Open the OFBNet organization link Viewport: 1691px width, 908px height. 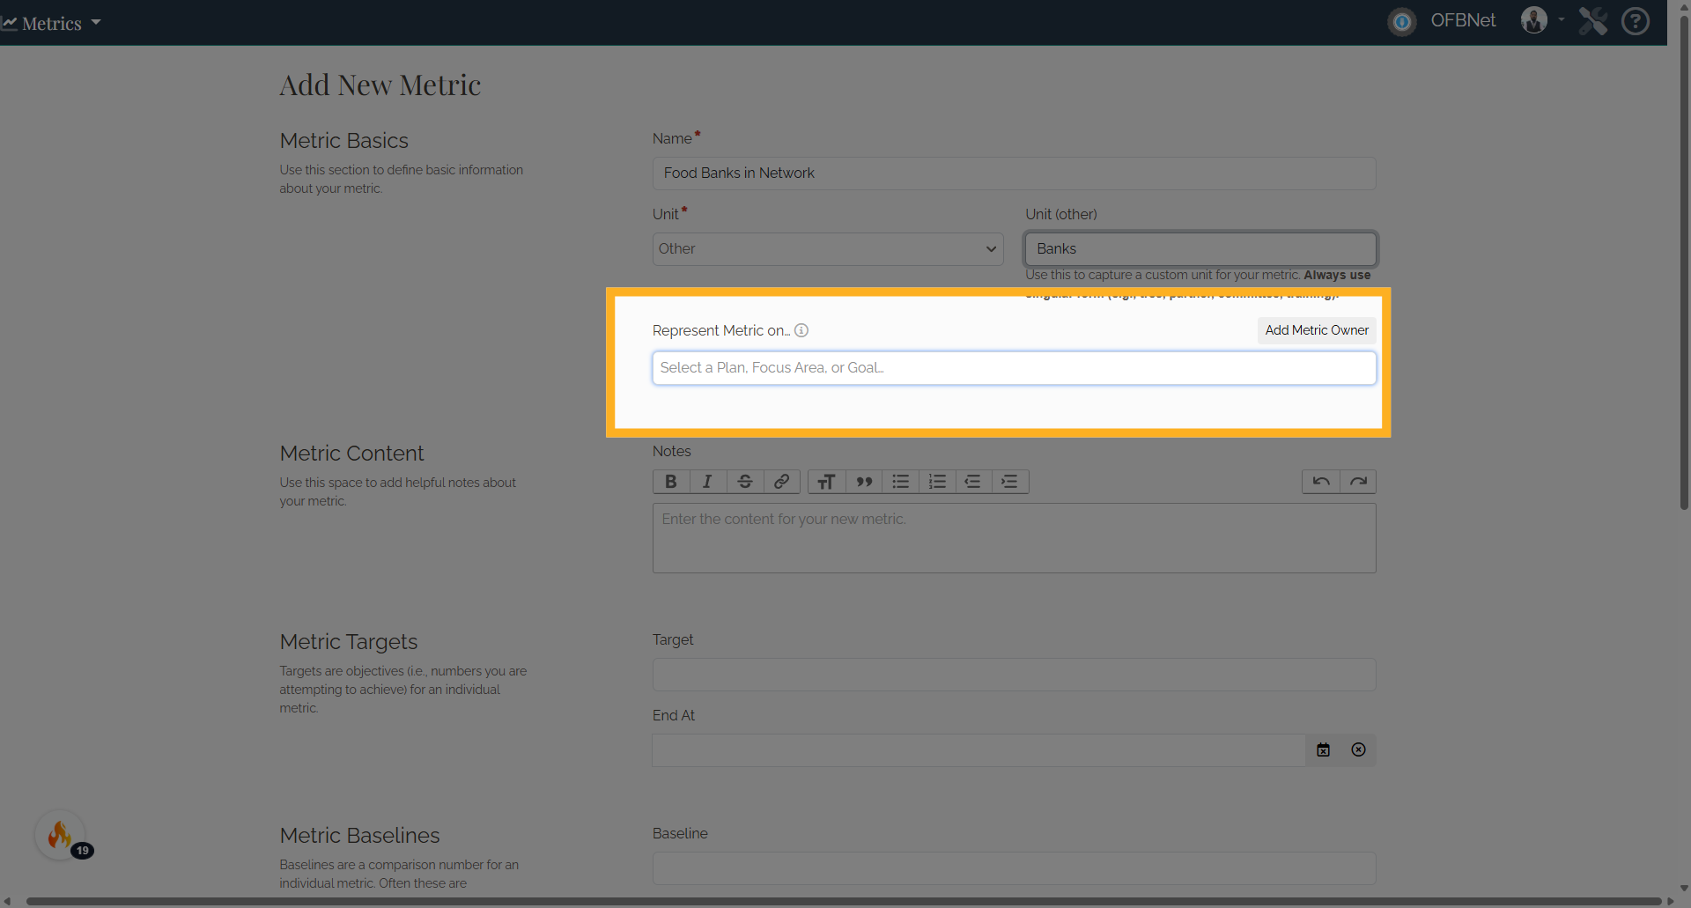tap(1463, 20)
